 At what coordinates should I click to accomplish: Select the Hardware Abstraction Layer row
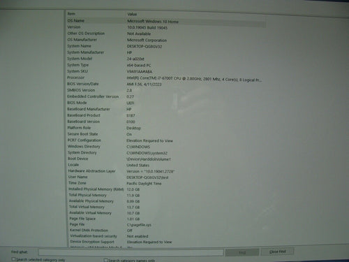point(165,171)
